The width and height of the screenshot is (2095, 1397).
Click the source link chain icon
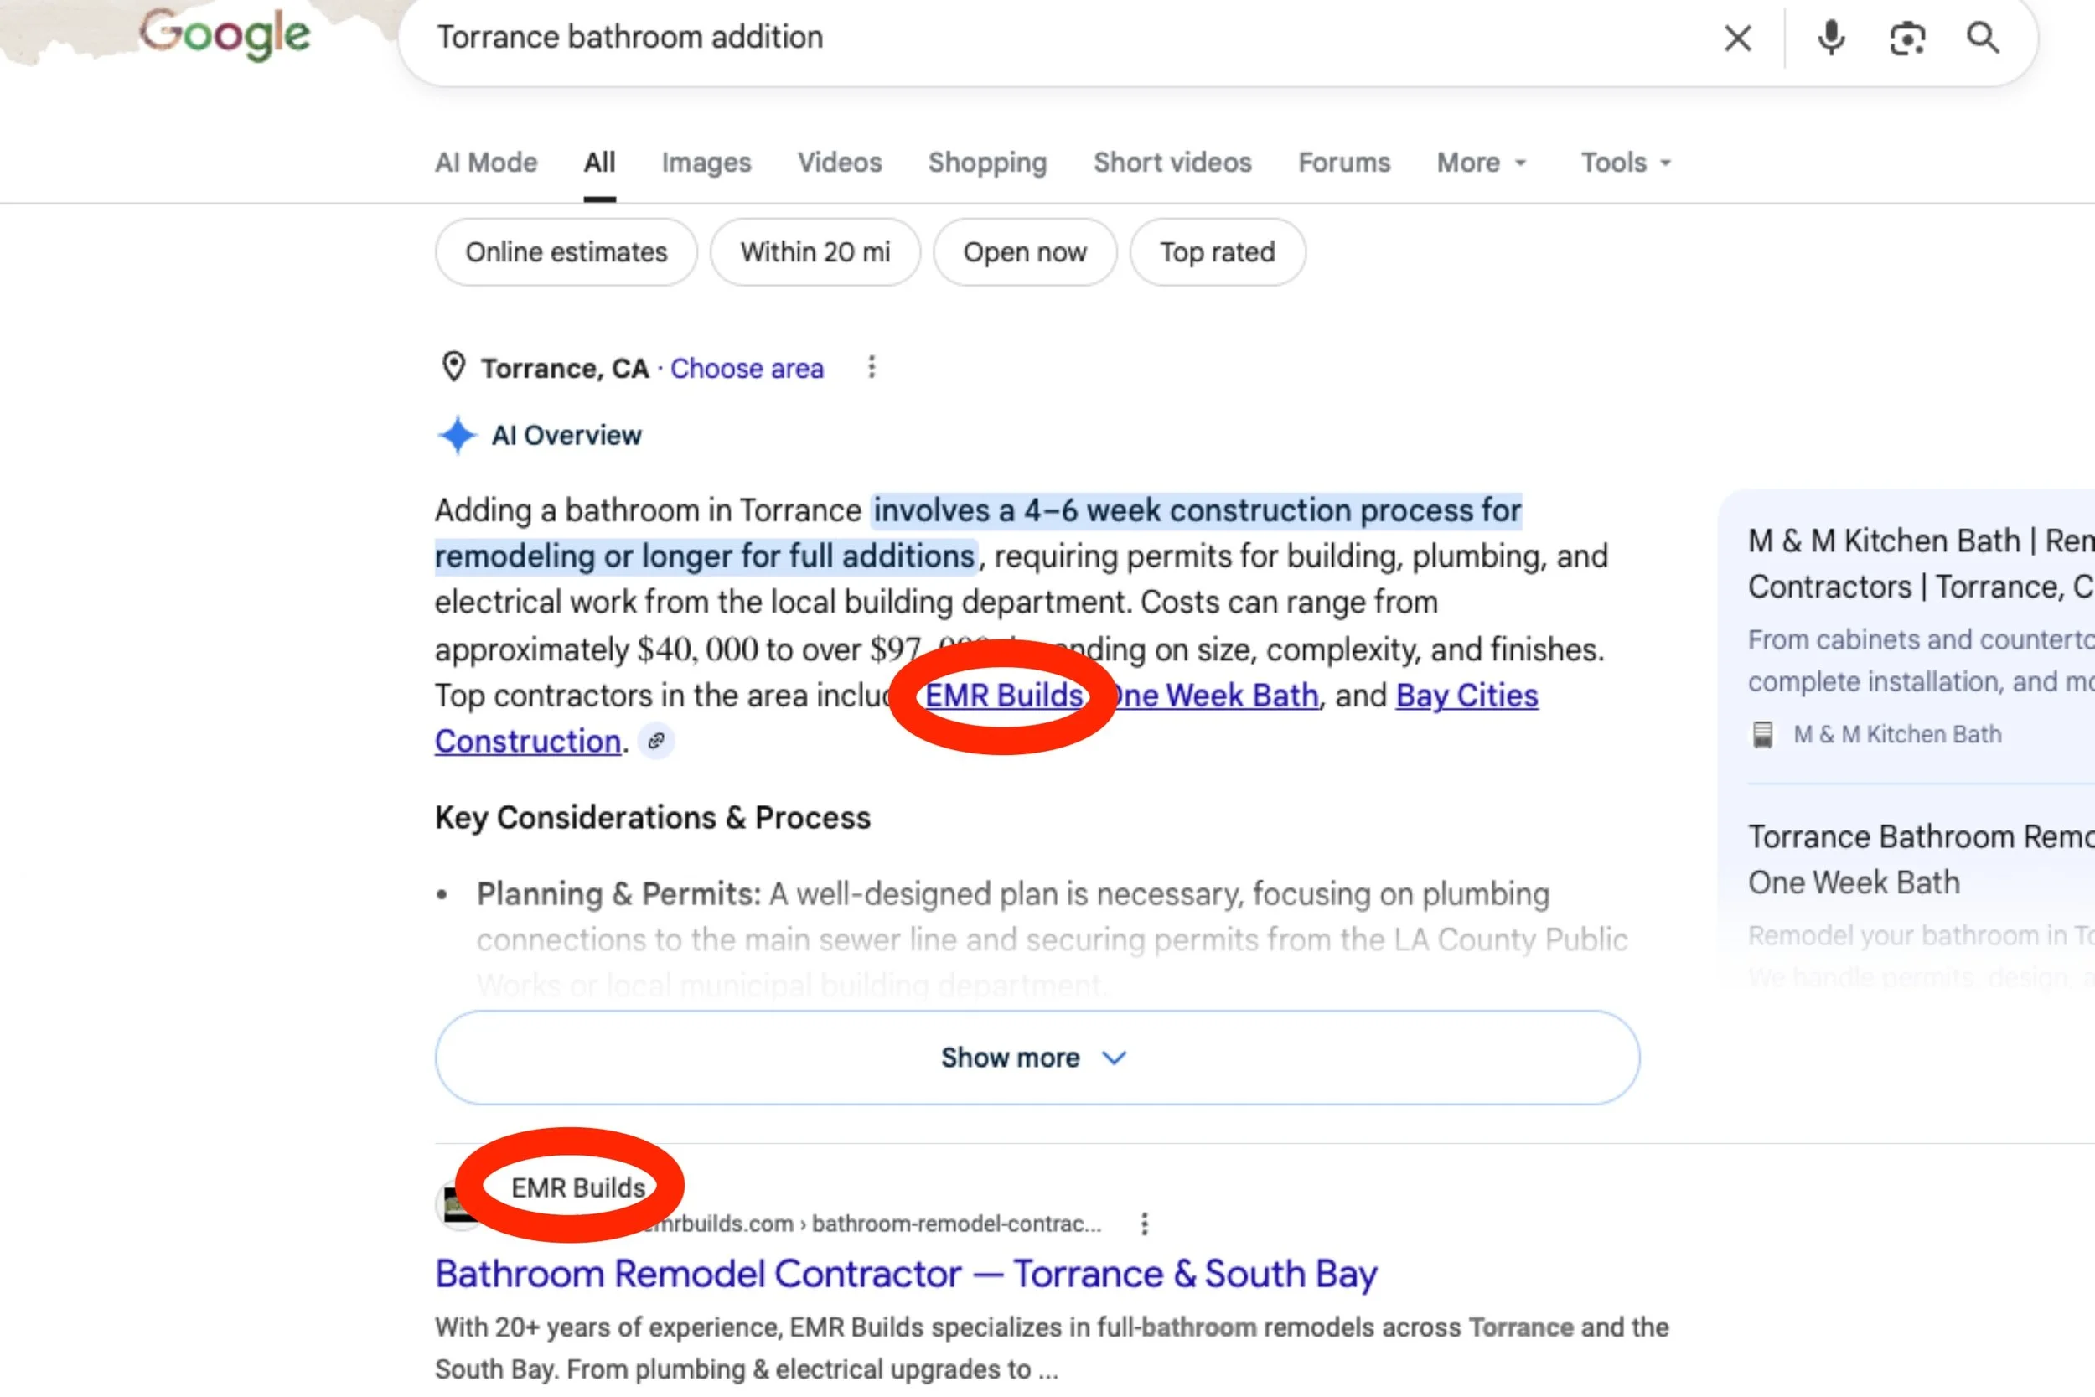pos(656,740)
